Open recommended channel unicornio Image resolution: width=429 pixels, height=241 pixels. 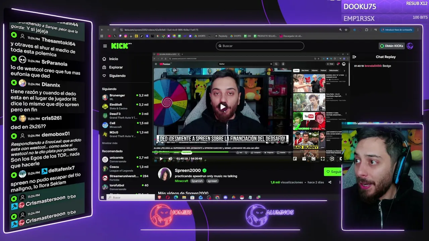point(125,159)
